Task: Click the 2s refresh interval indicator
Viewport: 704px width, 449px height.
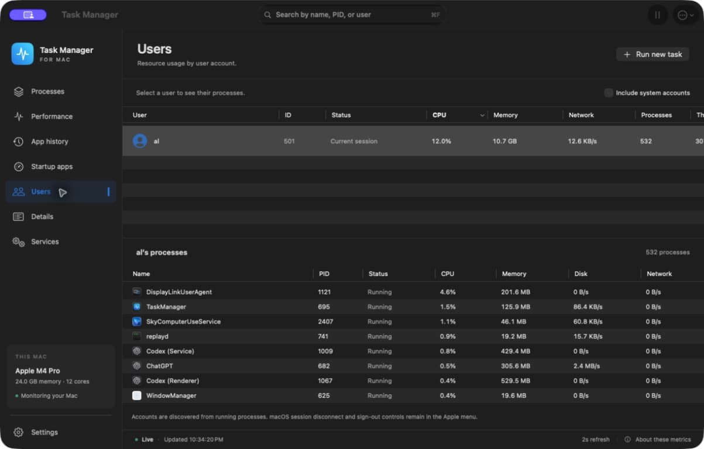Action: (x=596, y=440)
